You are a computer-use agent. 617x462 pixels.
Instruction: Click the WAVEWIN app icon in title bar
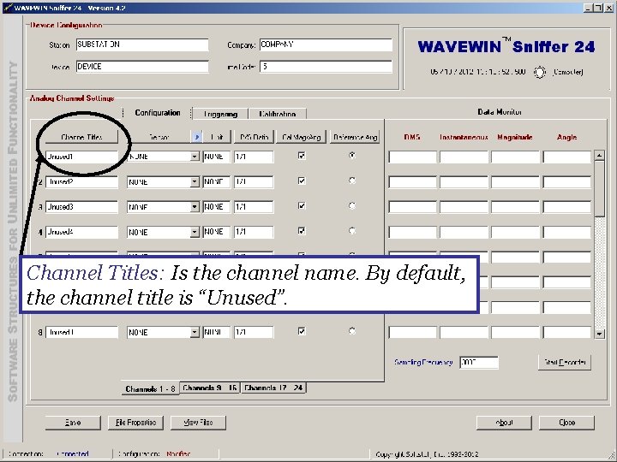[x=8, y=8]
